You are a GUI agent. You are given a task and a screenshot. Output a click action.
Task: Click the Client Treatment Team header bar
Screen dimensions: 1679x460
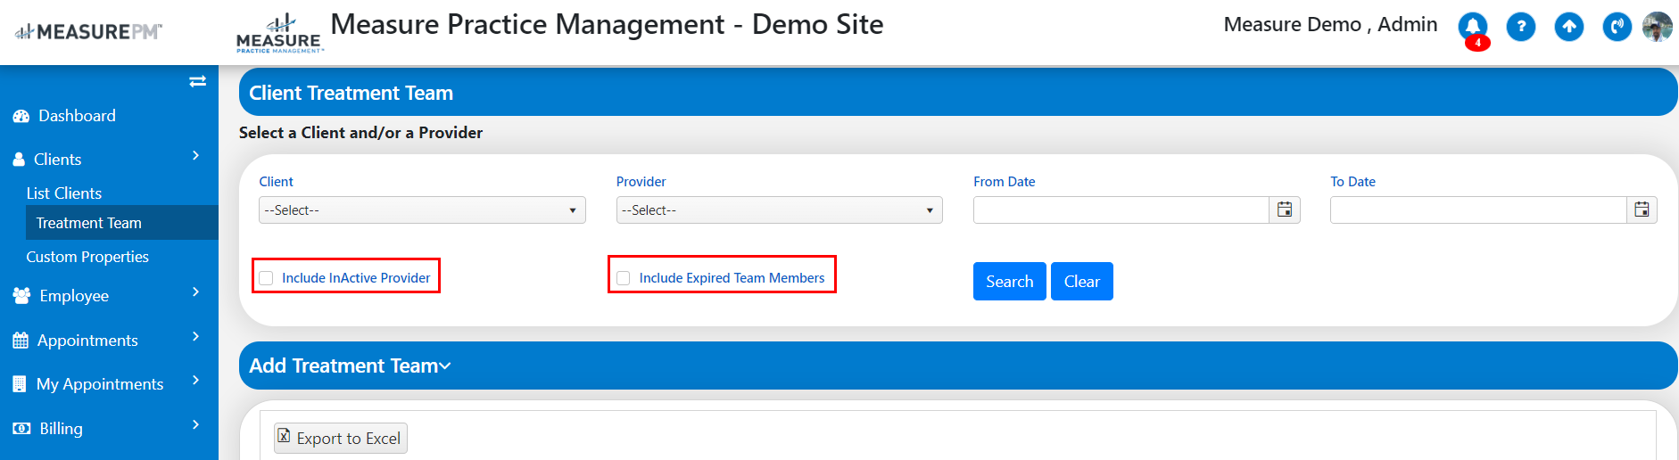(x=958, y=92)
